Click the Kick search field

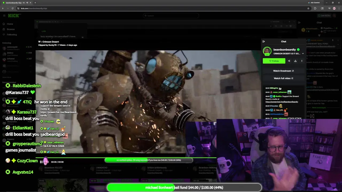171,16
